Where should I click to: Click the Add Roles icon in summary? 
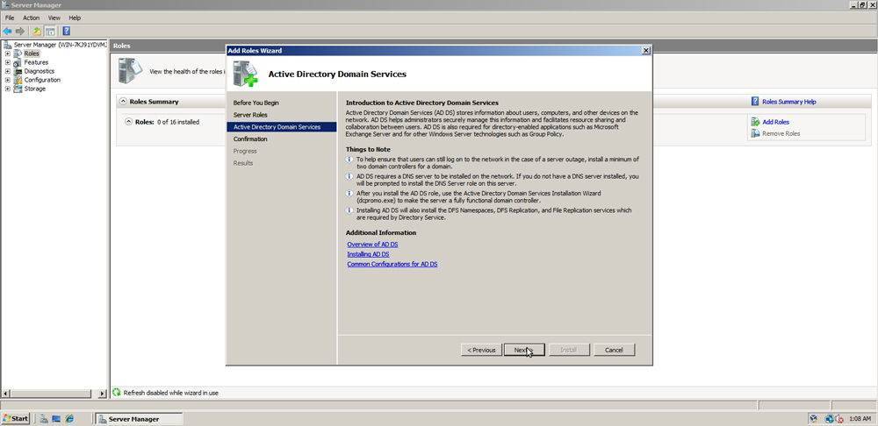pyautogui.click(x=755, y=122)
